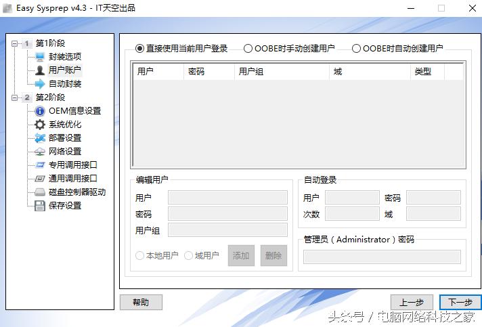Viewport: 482px width, 327px height.
Task: Click the number 1 icon for 第1阶段
Action: (27, 43)
